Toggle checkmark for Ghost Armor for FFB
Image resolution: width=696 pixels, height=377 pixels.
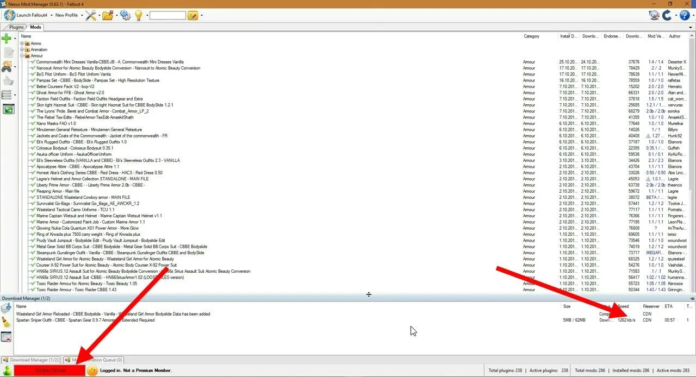[33, 92]
